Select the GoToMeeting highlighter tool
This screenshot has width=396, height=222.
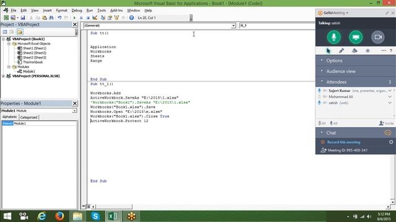tap(355, 51)
